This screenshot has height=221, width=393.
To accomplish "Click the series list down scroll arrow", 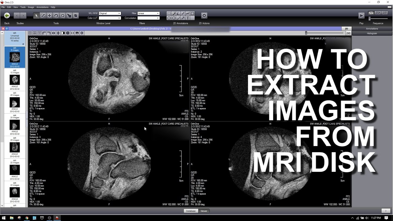I will pyautogui.click(x=2, y=206).
